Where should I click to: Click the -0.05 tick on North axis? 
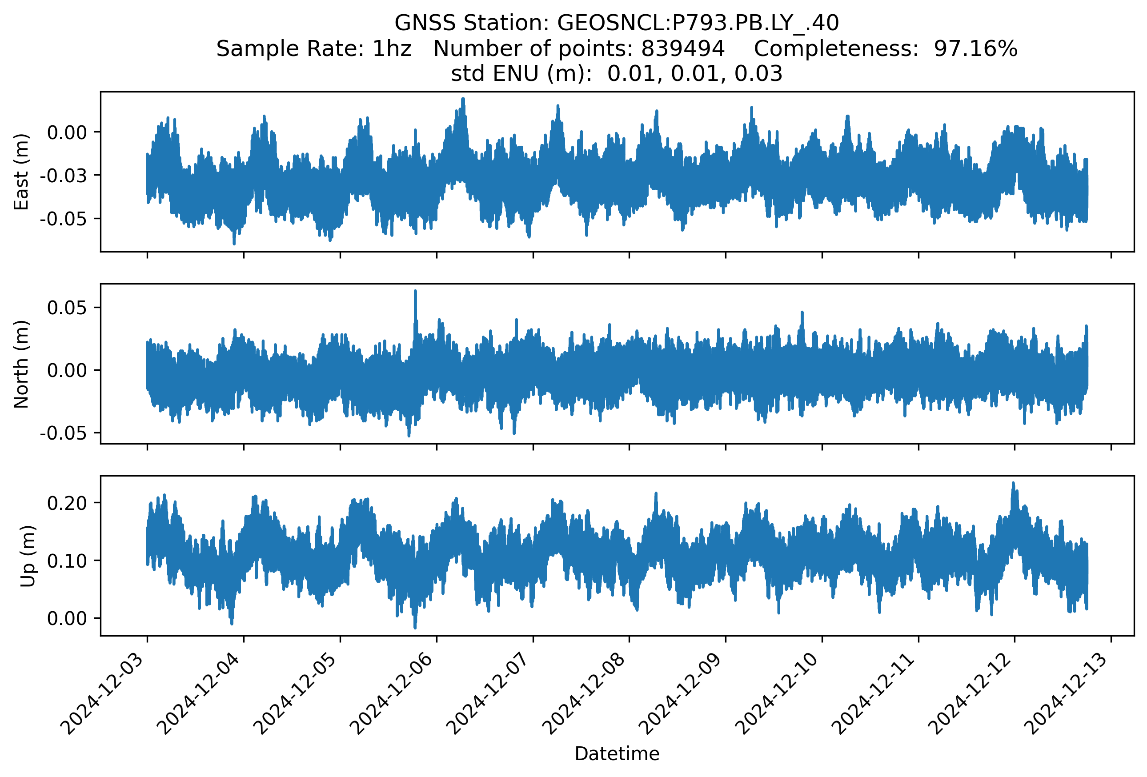pos(63,433)
